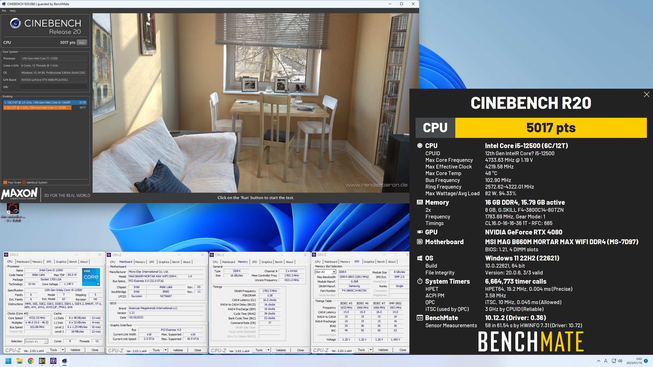653x367 pixels.
Task: Click the Cinebench logo sphere icon
Action: (15, 23)
